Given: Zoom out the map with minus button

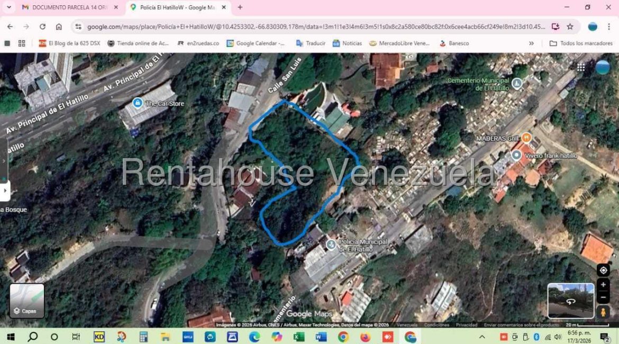Looking at the screenshot, I should tap(603, 297).
